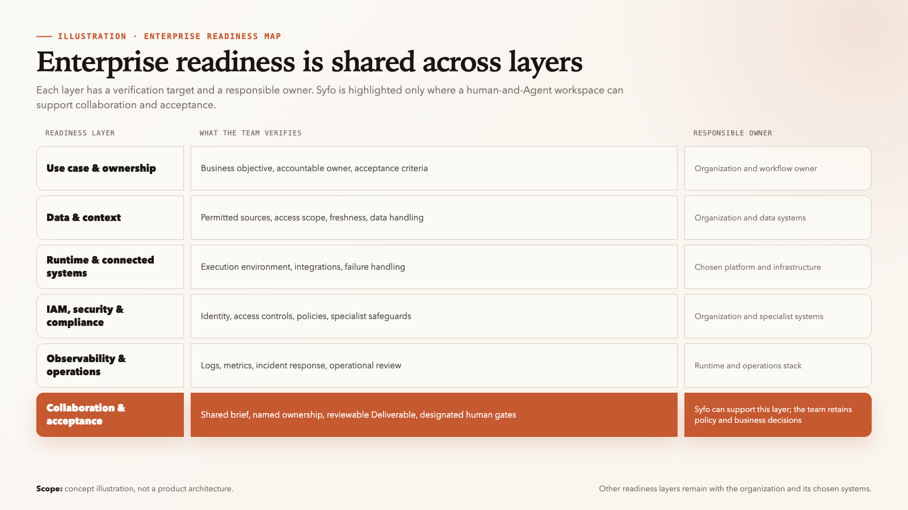Click the 'READINESS LAYER' column header
This screenshot has height=510, width=908.
(80, 133)
